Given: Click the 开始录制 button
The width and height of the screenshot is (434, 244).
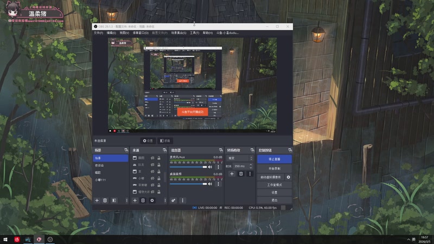Looking at the screenshot, I should 275,169.
